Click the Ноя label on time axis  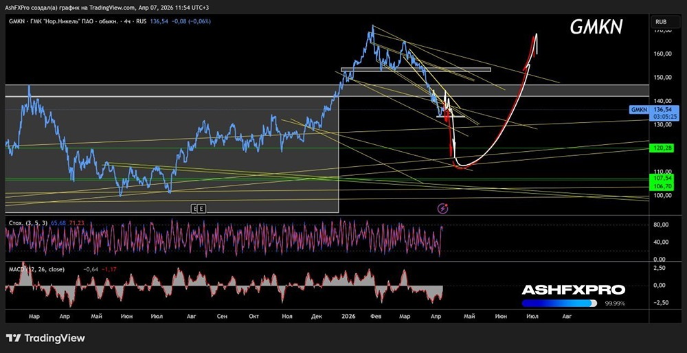pos(287,315)
